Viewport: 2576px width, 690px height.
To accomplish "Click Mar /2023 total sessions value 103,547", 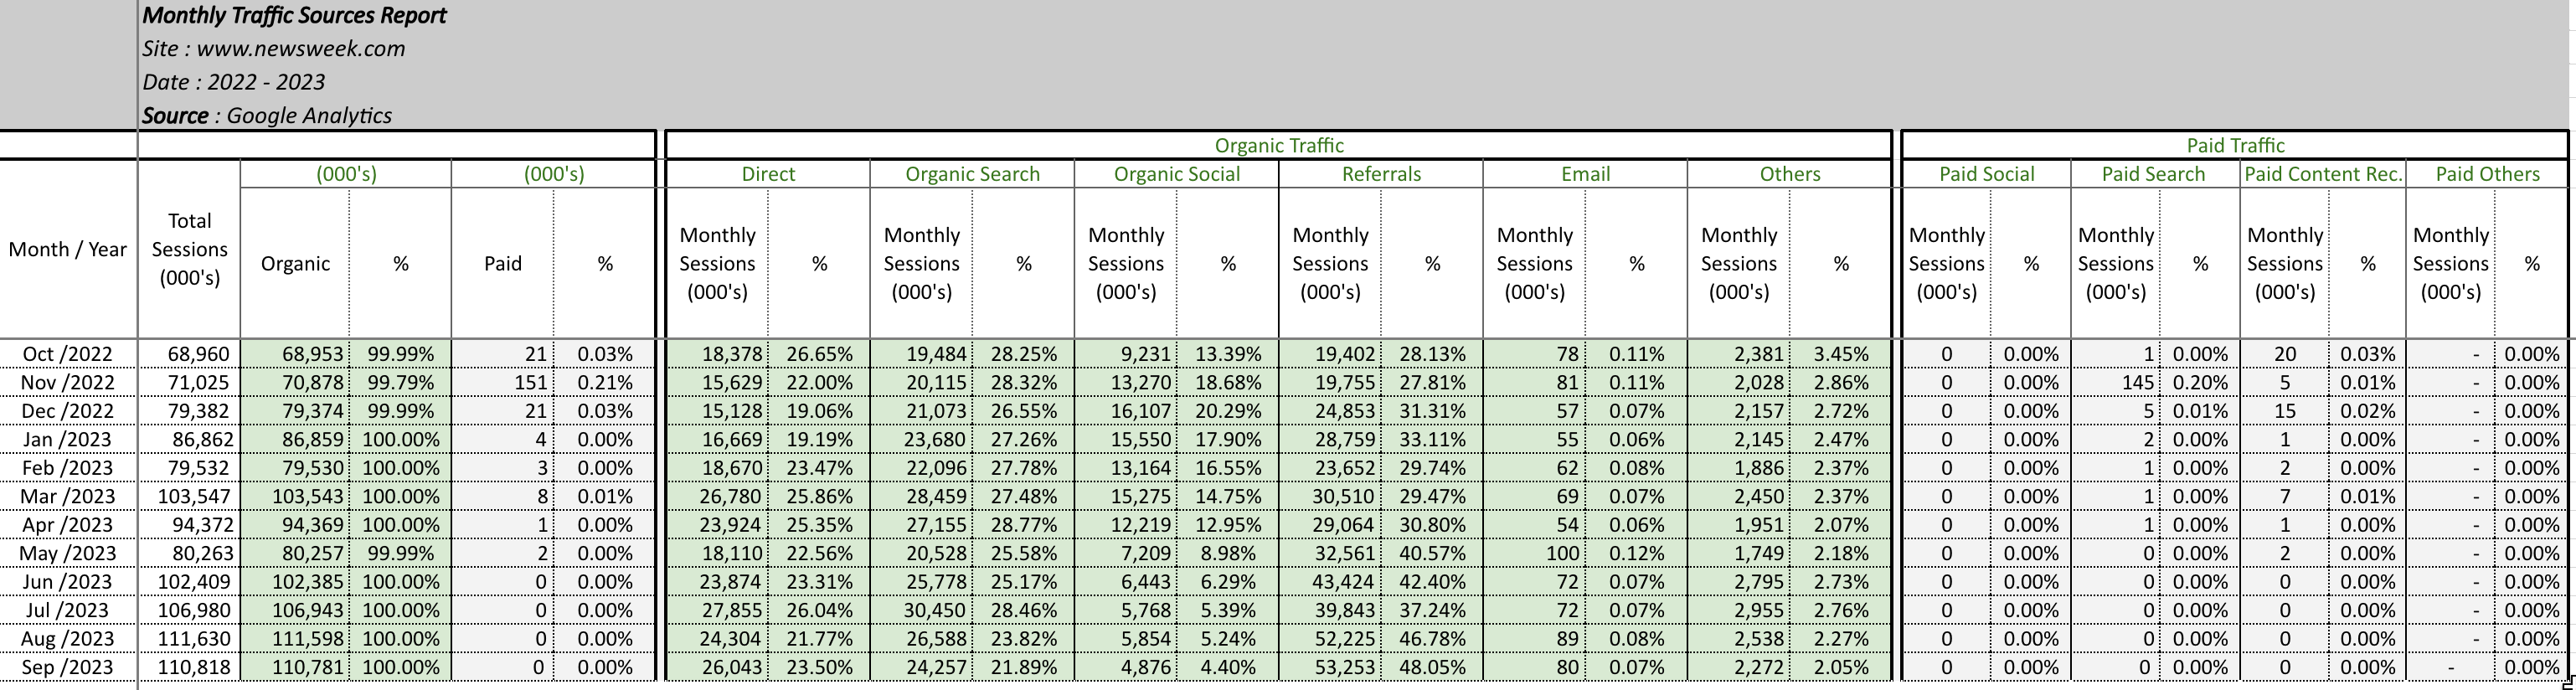I will pyautogui.click(x=193, y=496).
